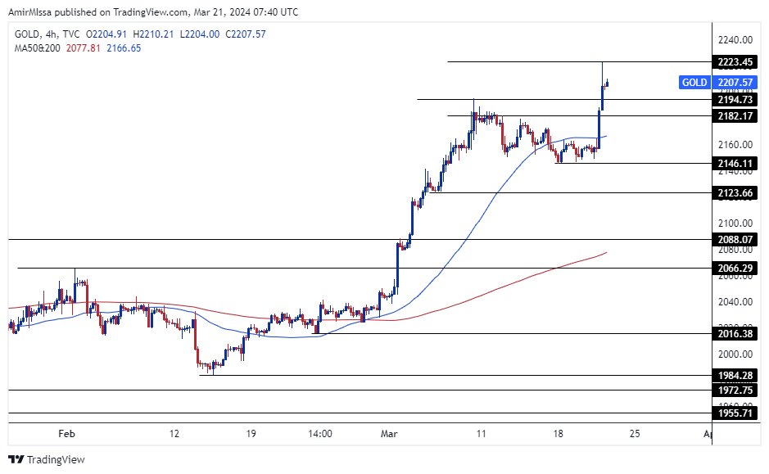Select the 2223.45 price level label
The width and height of the screenshot is (769, 474).
click(x=735, y=61)
